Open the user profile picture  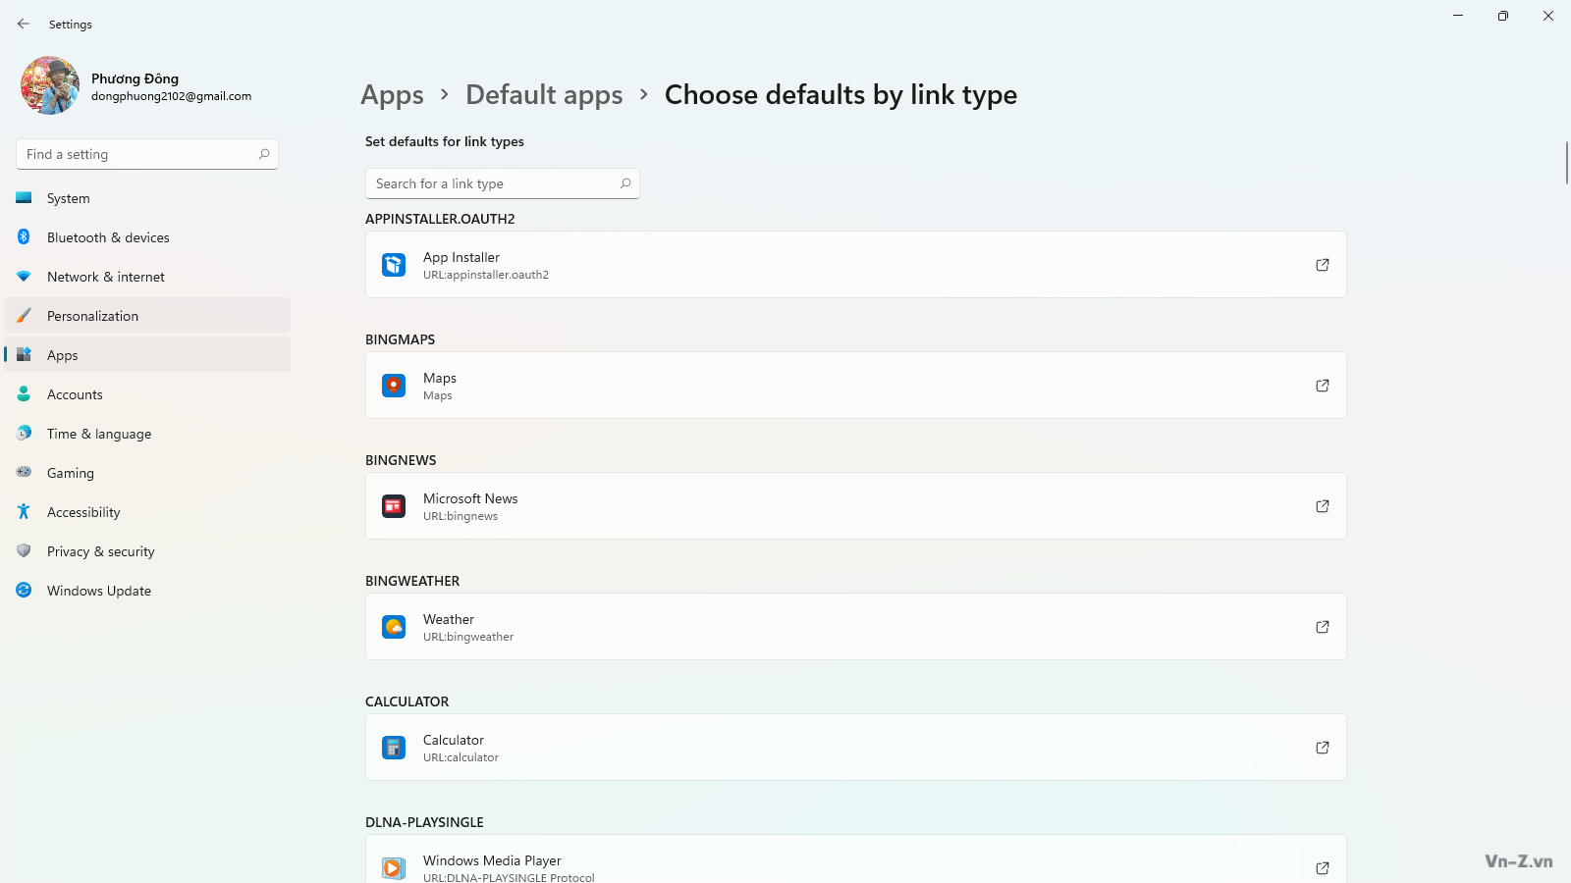[50, 85]
